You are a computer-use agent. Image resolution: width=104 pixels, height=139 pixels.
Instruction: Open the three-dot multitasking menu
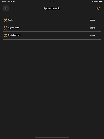(x=52, y=1)
